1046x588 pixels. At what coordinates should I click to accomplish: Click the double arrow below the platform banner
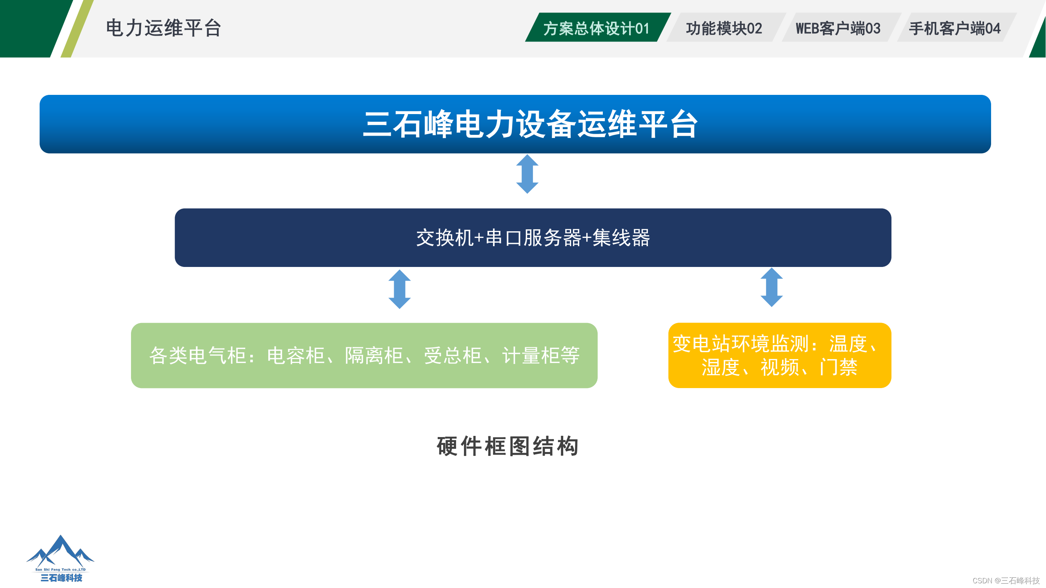(x=527, y=174)
